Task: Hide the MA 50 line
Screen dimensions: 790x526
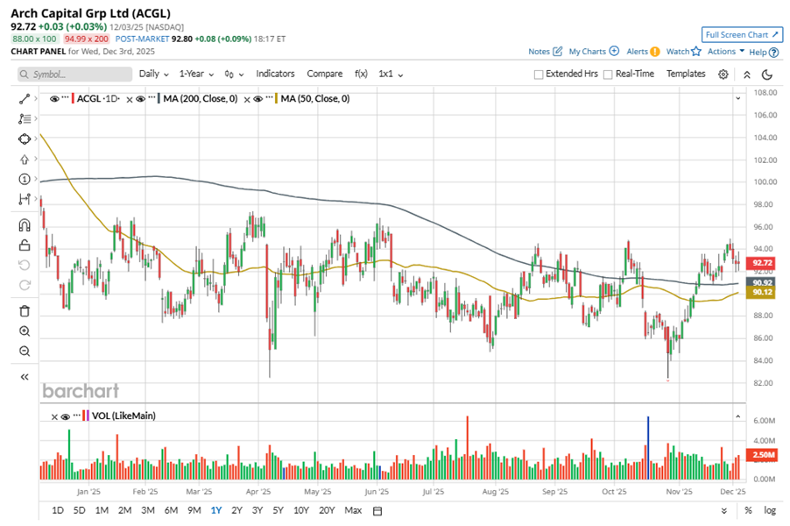Action: pos(258,99)
